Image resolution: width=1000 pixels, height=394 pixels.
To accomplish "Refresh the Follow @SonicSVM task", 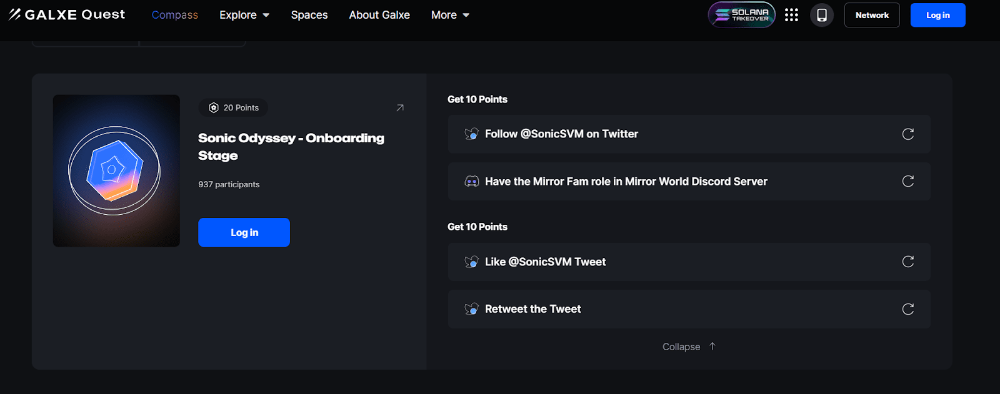I will click(908, 134).
